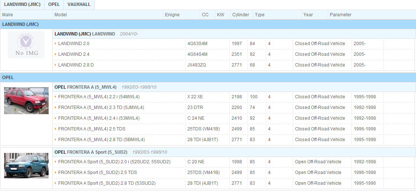Click the KW value 68
416x191 pixels.
coord(252,65)
